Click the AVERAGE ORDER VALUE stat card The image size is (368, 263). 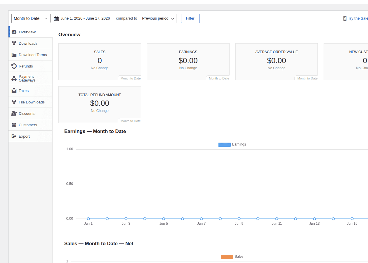click(x=277, y=62)
